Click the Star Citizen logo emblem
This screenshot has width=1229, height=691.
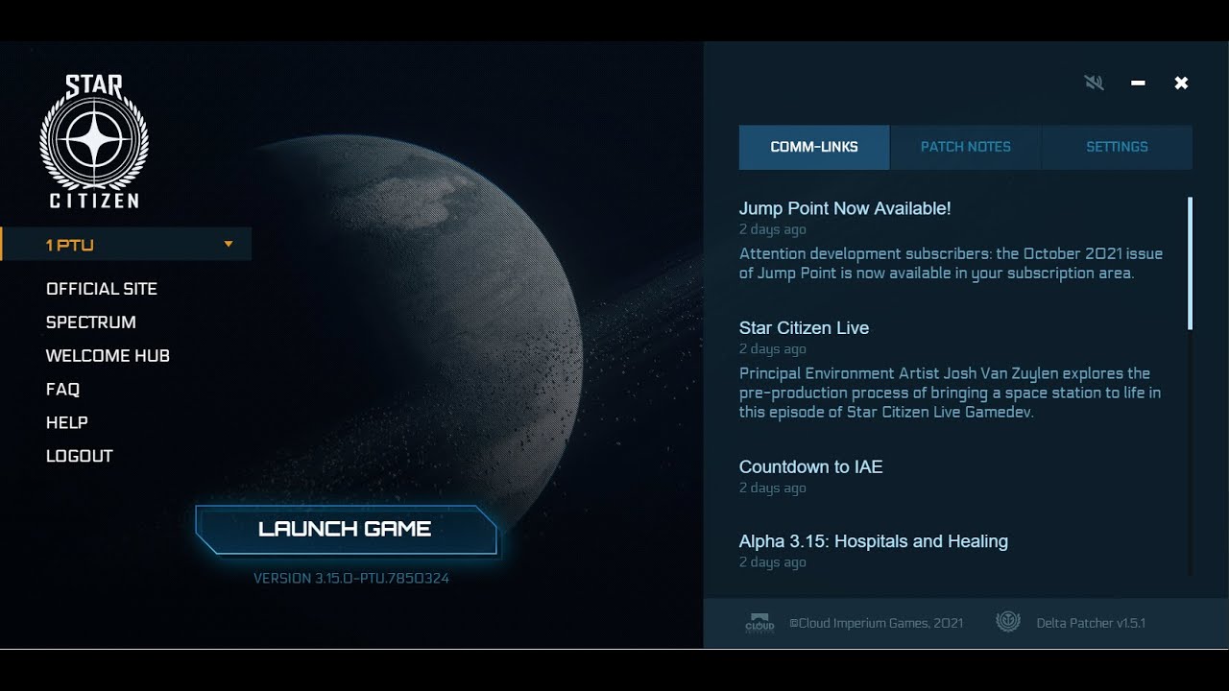point(94,141)
